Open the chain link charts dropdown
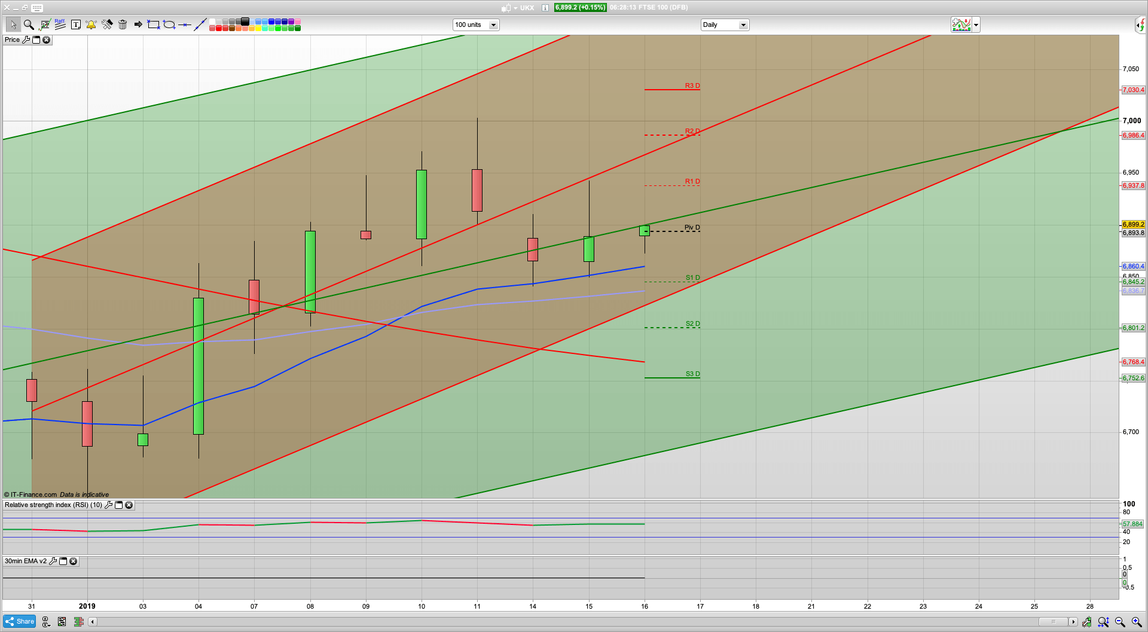1148x632 pixels. [x=46, y=622]
